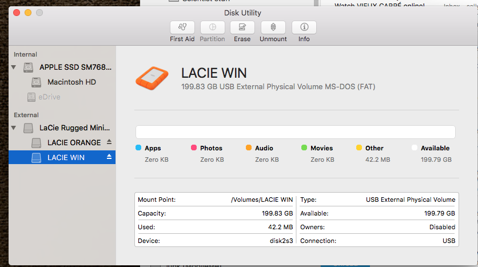Eject LACIE WIN using its eject icon
Image resolution: width=478 pixels, height=267 pixels.
click(109, 157)
